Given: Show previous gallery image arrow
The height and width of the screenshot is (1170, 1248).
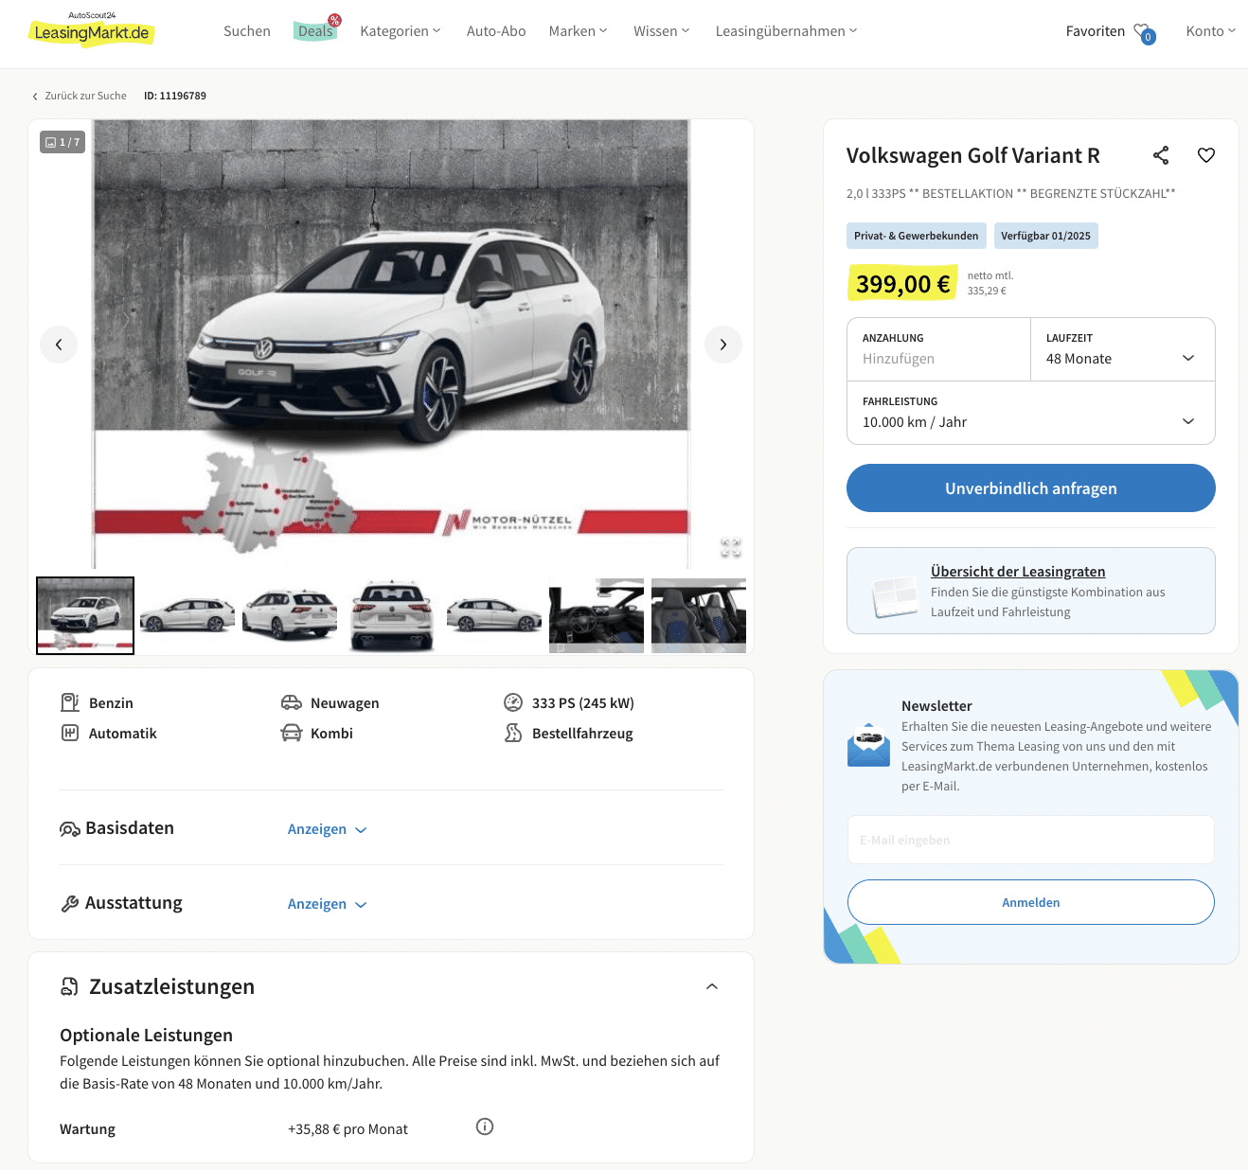Looking at the screenshot, I should [x=59, y=345].
